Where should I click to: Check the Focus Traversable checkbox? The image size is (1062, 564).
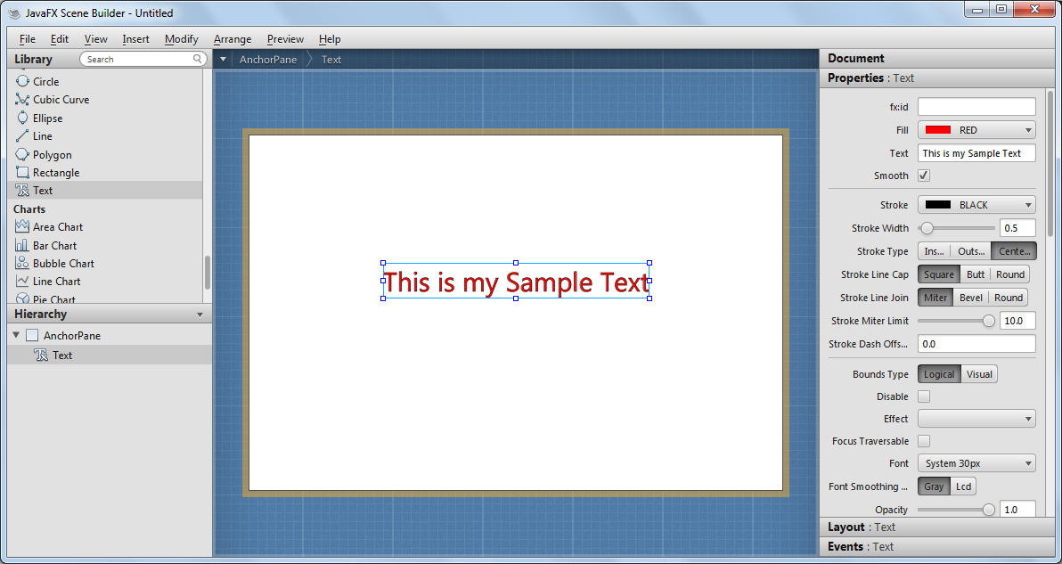pos(924,440)
